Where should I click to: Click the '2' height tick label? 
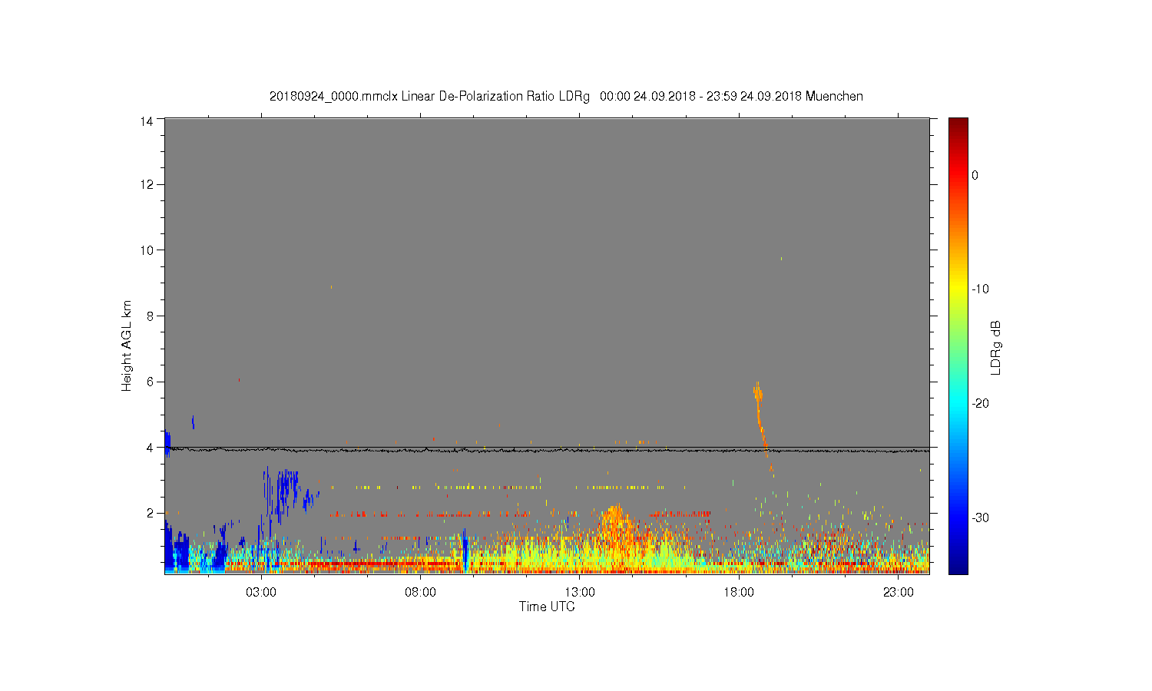(x=150, y=513)
